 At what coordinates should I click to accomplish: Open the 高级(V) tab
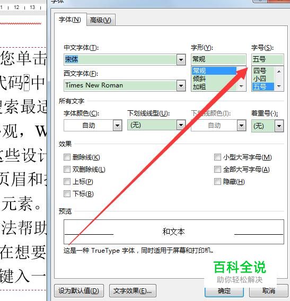(101, 20)
